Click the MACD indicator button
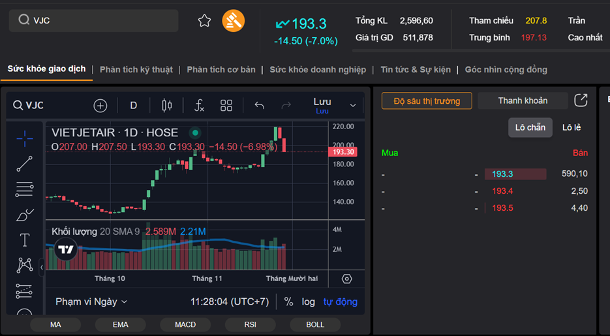 click(185, 324)
